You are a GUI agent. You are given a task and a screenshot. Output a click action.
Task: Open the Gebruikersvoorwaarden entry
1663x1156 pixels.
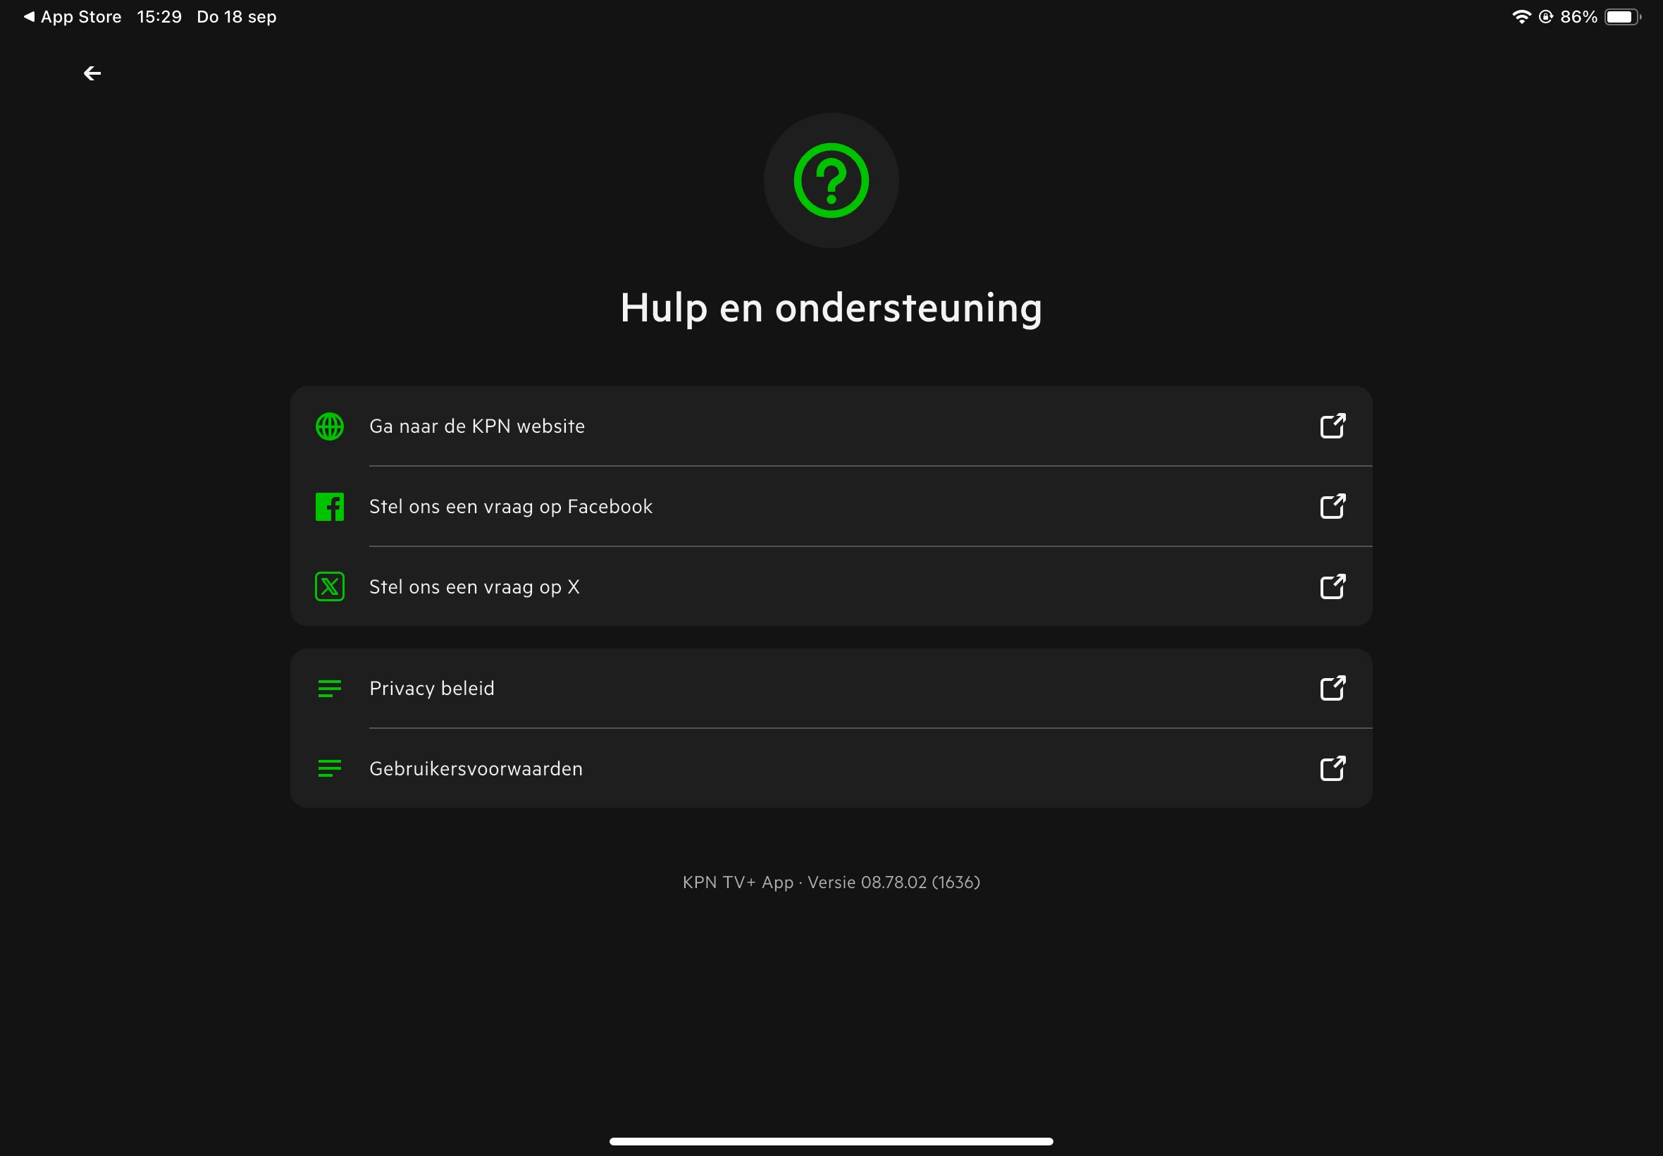(x=476, y=769)
